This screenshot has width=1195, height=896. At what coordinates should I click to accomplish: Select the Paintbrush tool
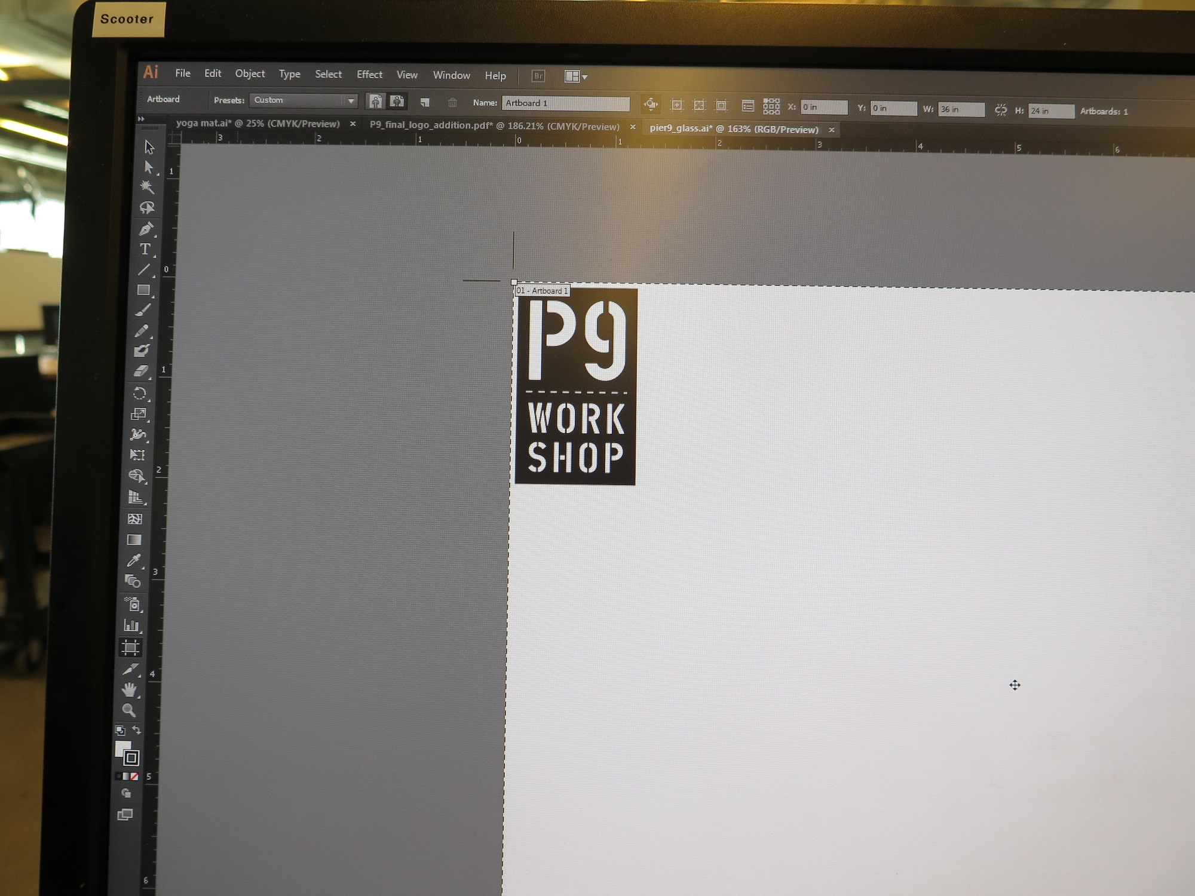pos(142,311)
